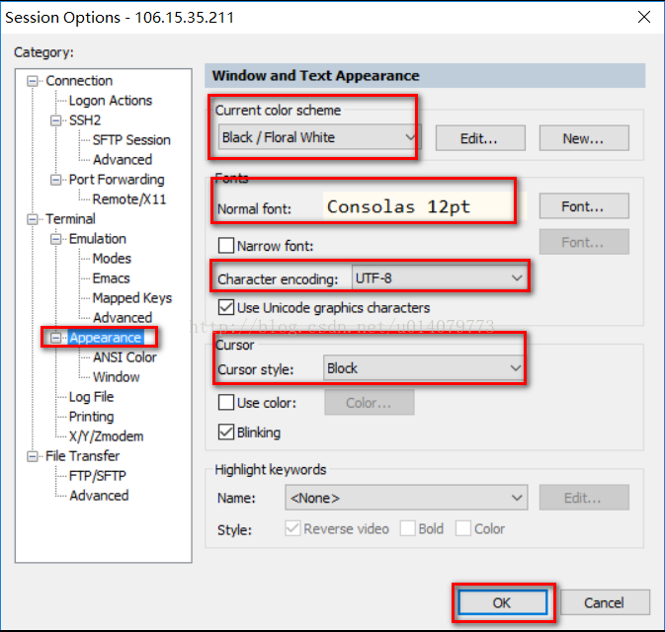Select File Transfer category
This screenshot has width=665, height=632.
82,456
